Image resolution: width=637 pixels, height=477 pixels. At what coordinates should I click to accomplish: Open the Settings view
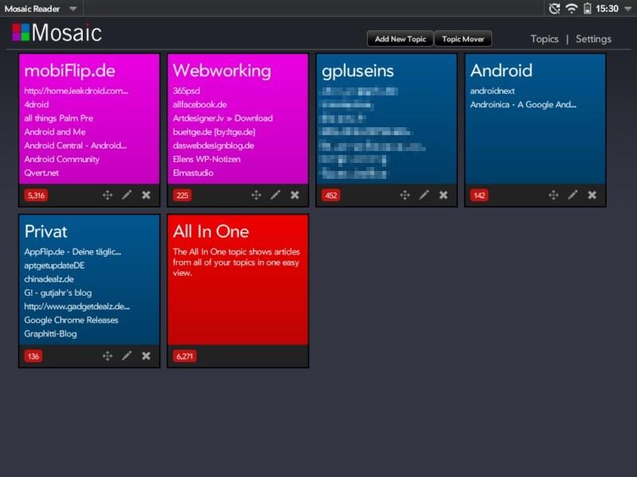593,39
